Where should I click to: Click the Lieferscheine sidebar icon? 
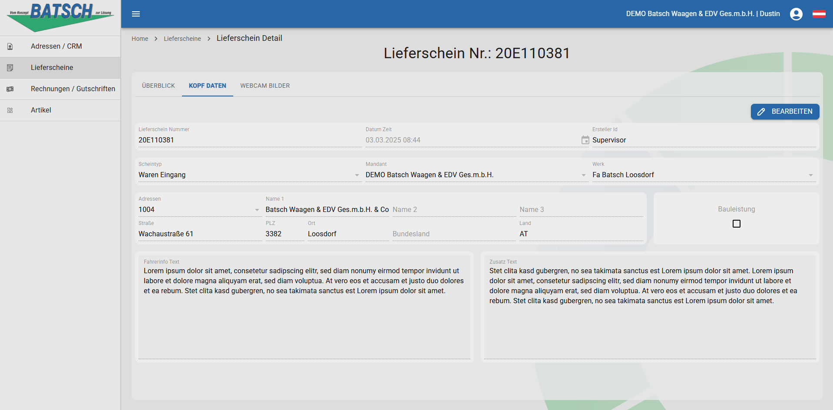click(x=10, y=68)
